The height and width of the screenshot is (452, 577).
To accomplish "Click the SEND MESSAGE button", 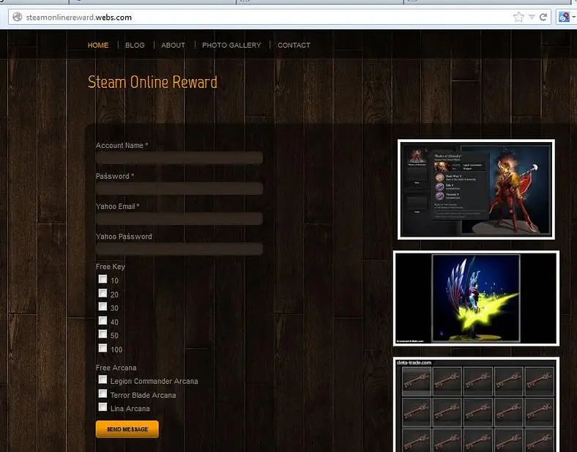I will pyautogui.click(x=127, y=429).
